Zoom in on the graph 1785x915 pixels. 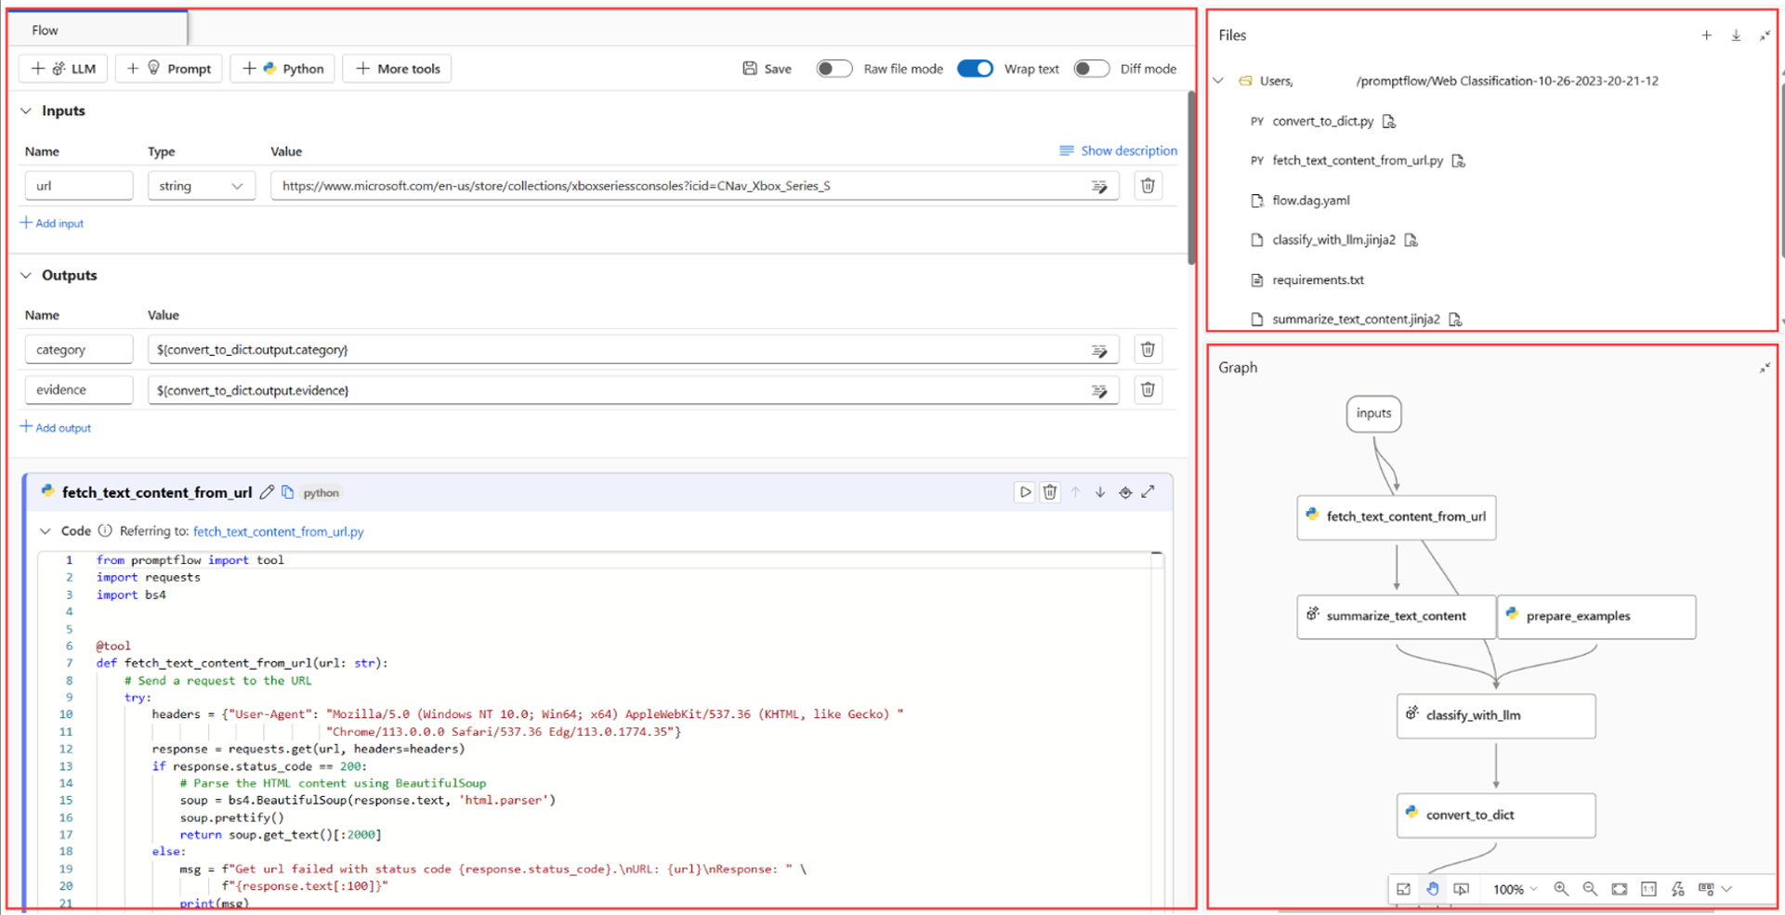pyautogui.click(x=1561, y=889)
